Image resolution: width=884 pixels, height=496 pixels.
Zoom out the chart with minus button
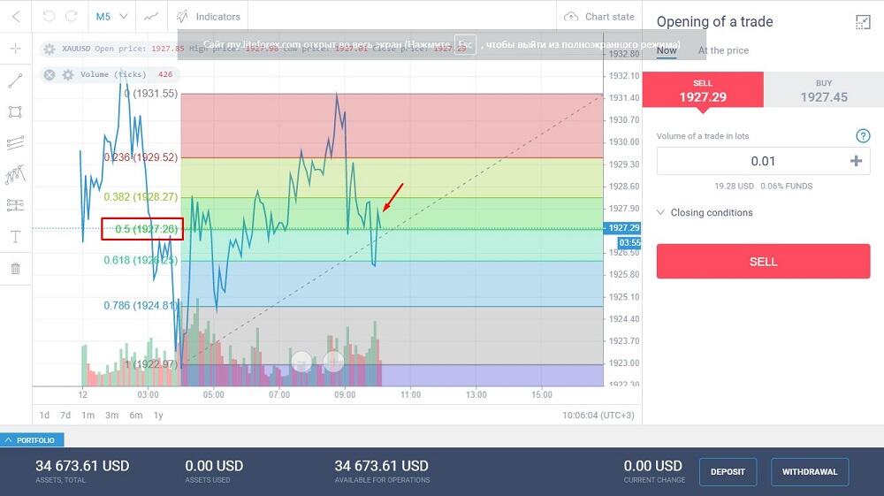coord(301,362)
